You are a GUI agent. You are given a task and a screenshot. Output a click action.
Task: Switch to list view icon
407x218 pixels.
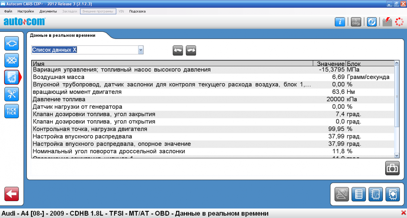click(x=359, y=194)
